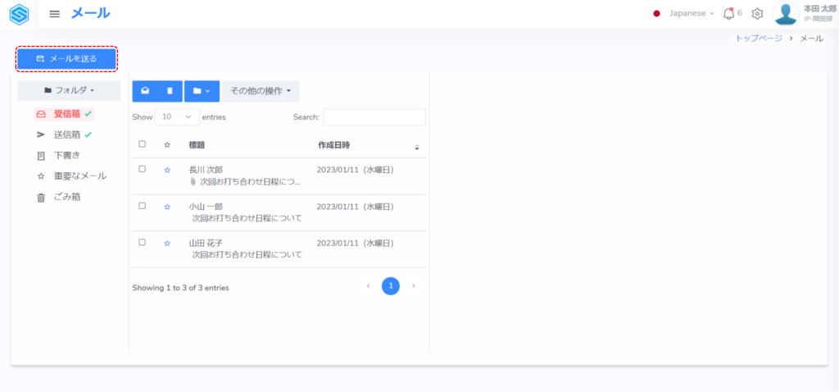Tick the checkbox for 小山 一郎 email
This screenshot has width=839, height=392.
tap(143, 206)
